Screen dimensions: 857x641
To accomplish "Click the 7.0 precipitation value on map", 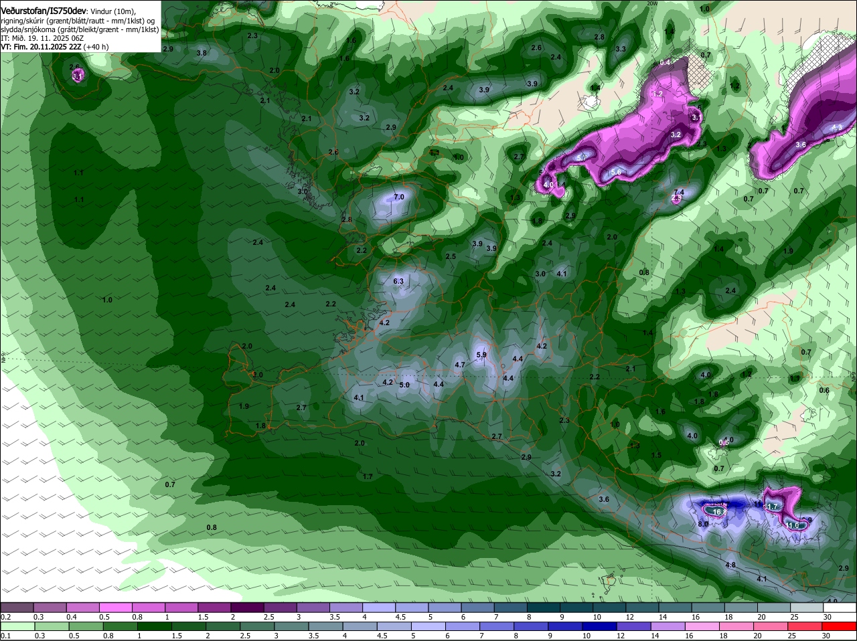I will coord(399,197).
